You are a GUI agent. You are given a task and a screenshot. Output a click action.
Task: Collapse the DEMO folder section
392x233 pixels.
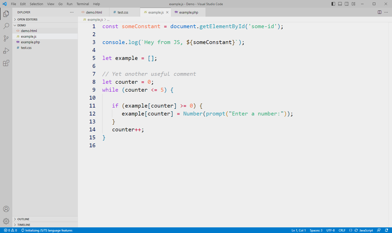(x=45, y=25)
